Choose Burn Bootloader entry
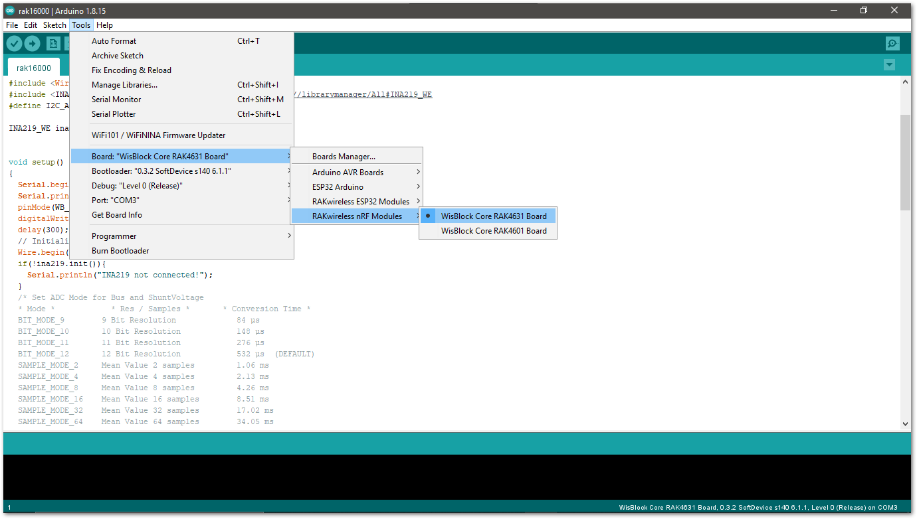Screen dimensions: 917x519 tap(181, 250)
